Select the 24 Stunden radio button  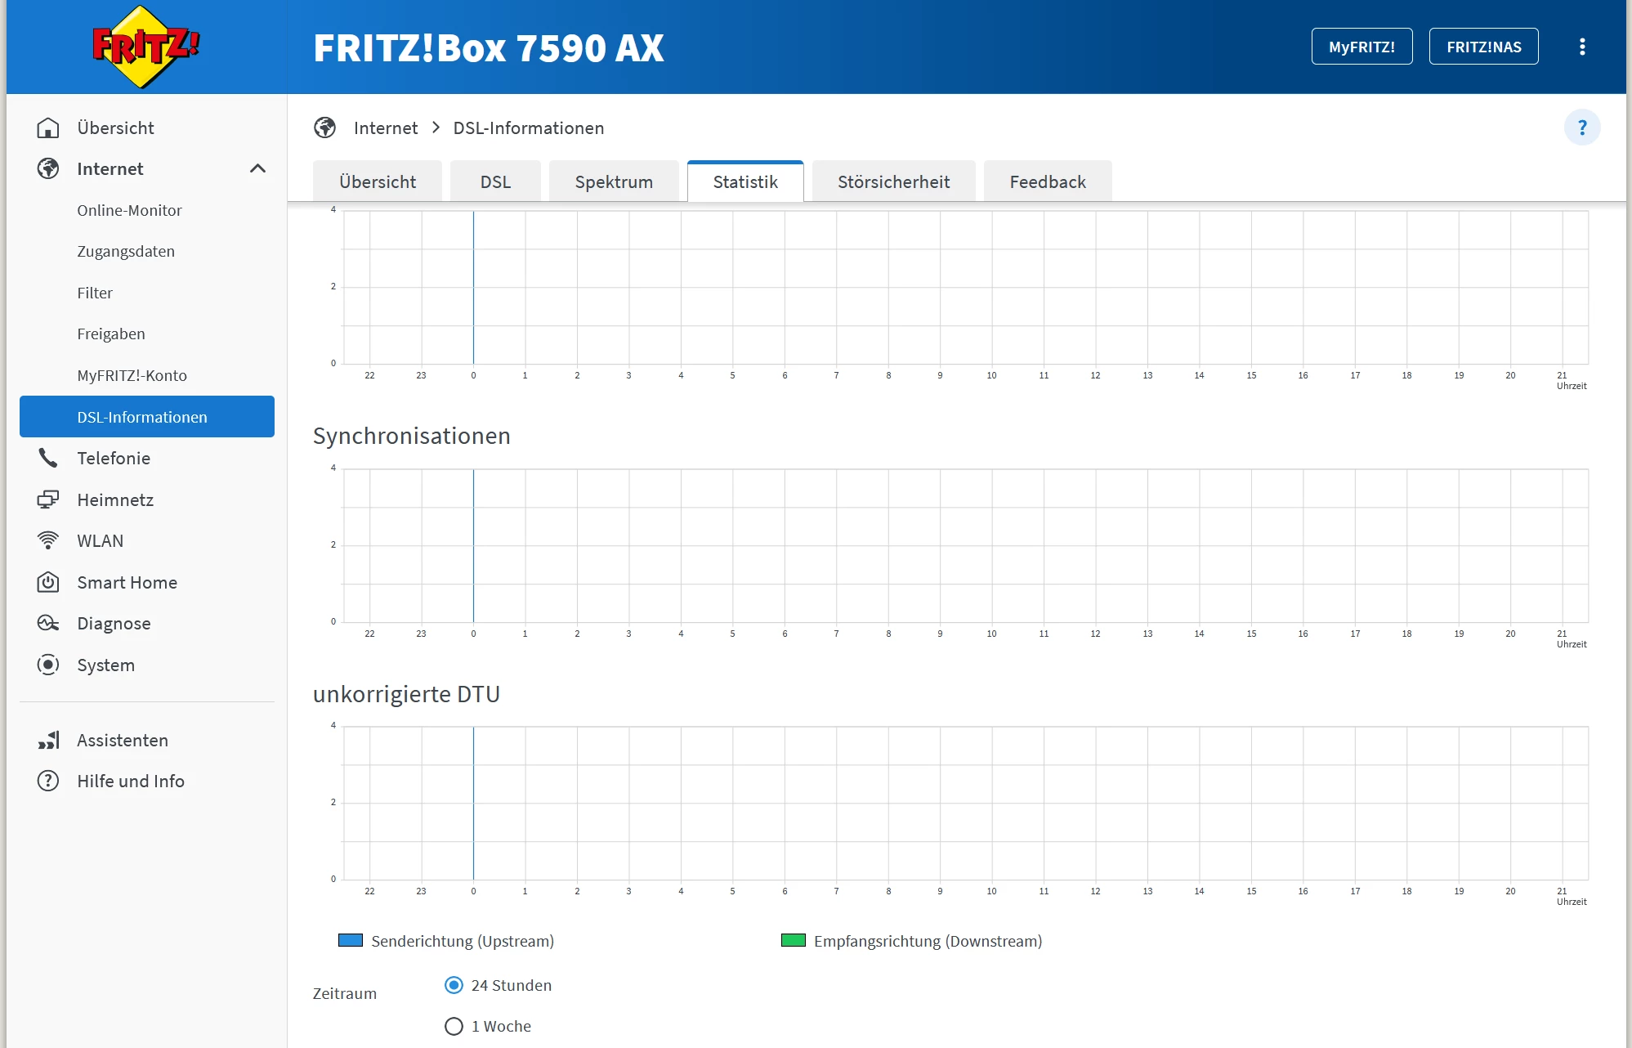click(x=454, y=985)
